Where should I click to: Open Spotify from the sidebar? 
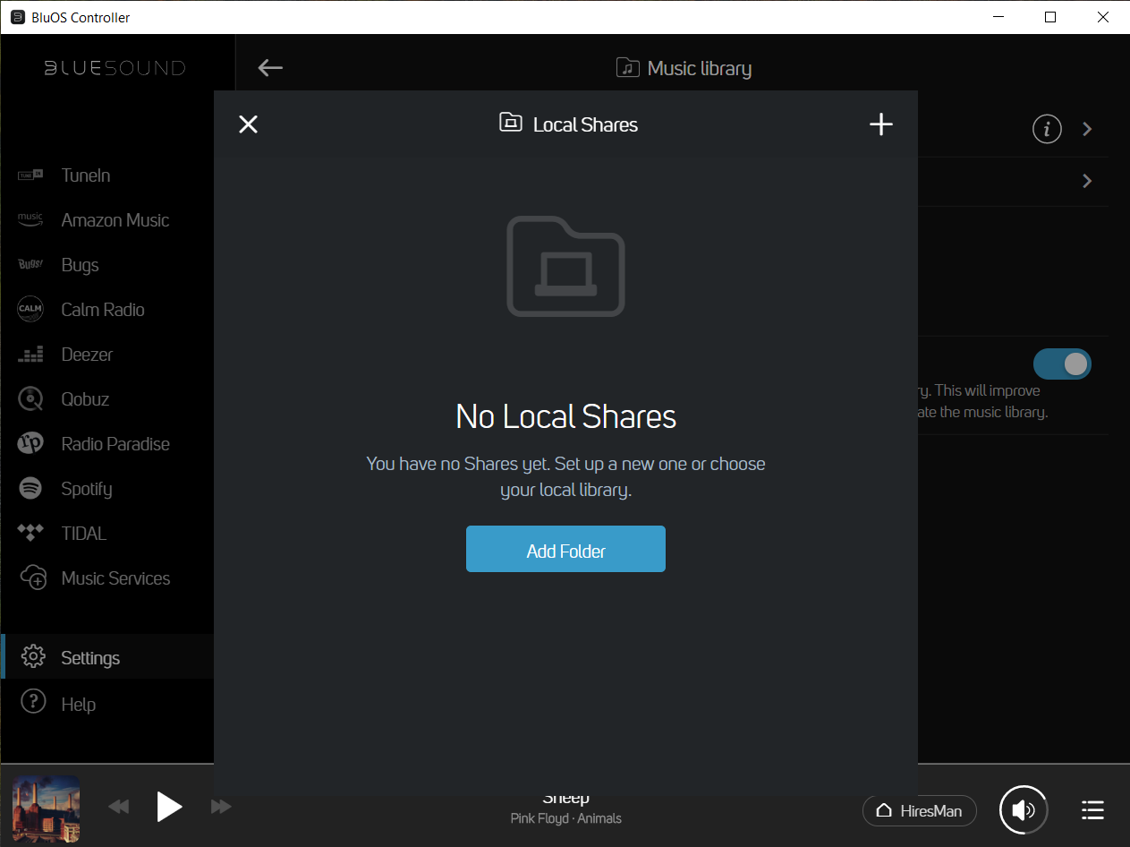(86, 489)
